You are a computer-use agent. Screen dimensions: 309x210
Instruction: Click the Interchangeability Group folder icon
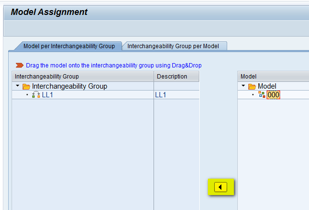26,86
